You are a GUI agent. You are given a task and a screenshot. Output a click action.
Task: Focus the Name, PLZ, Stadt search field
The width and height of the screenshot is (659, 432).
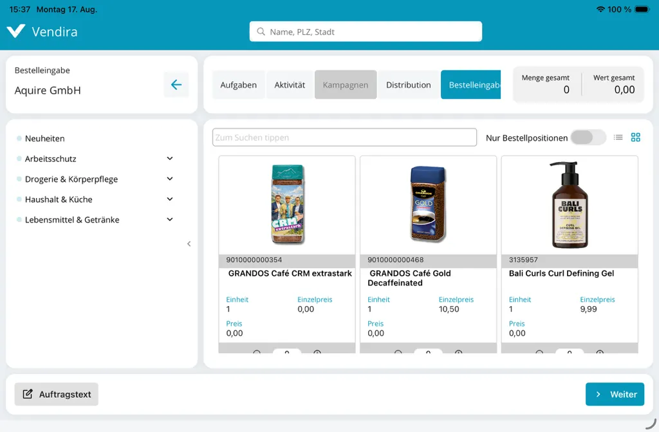[x=366, y=32]
